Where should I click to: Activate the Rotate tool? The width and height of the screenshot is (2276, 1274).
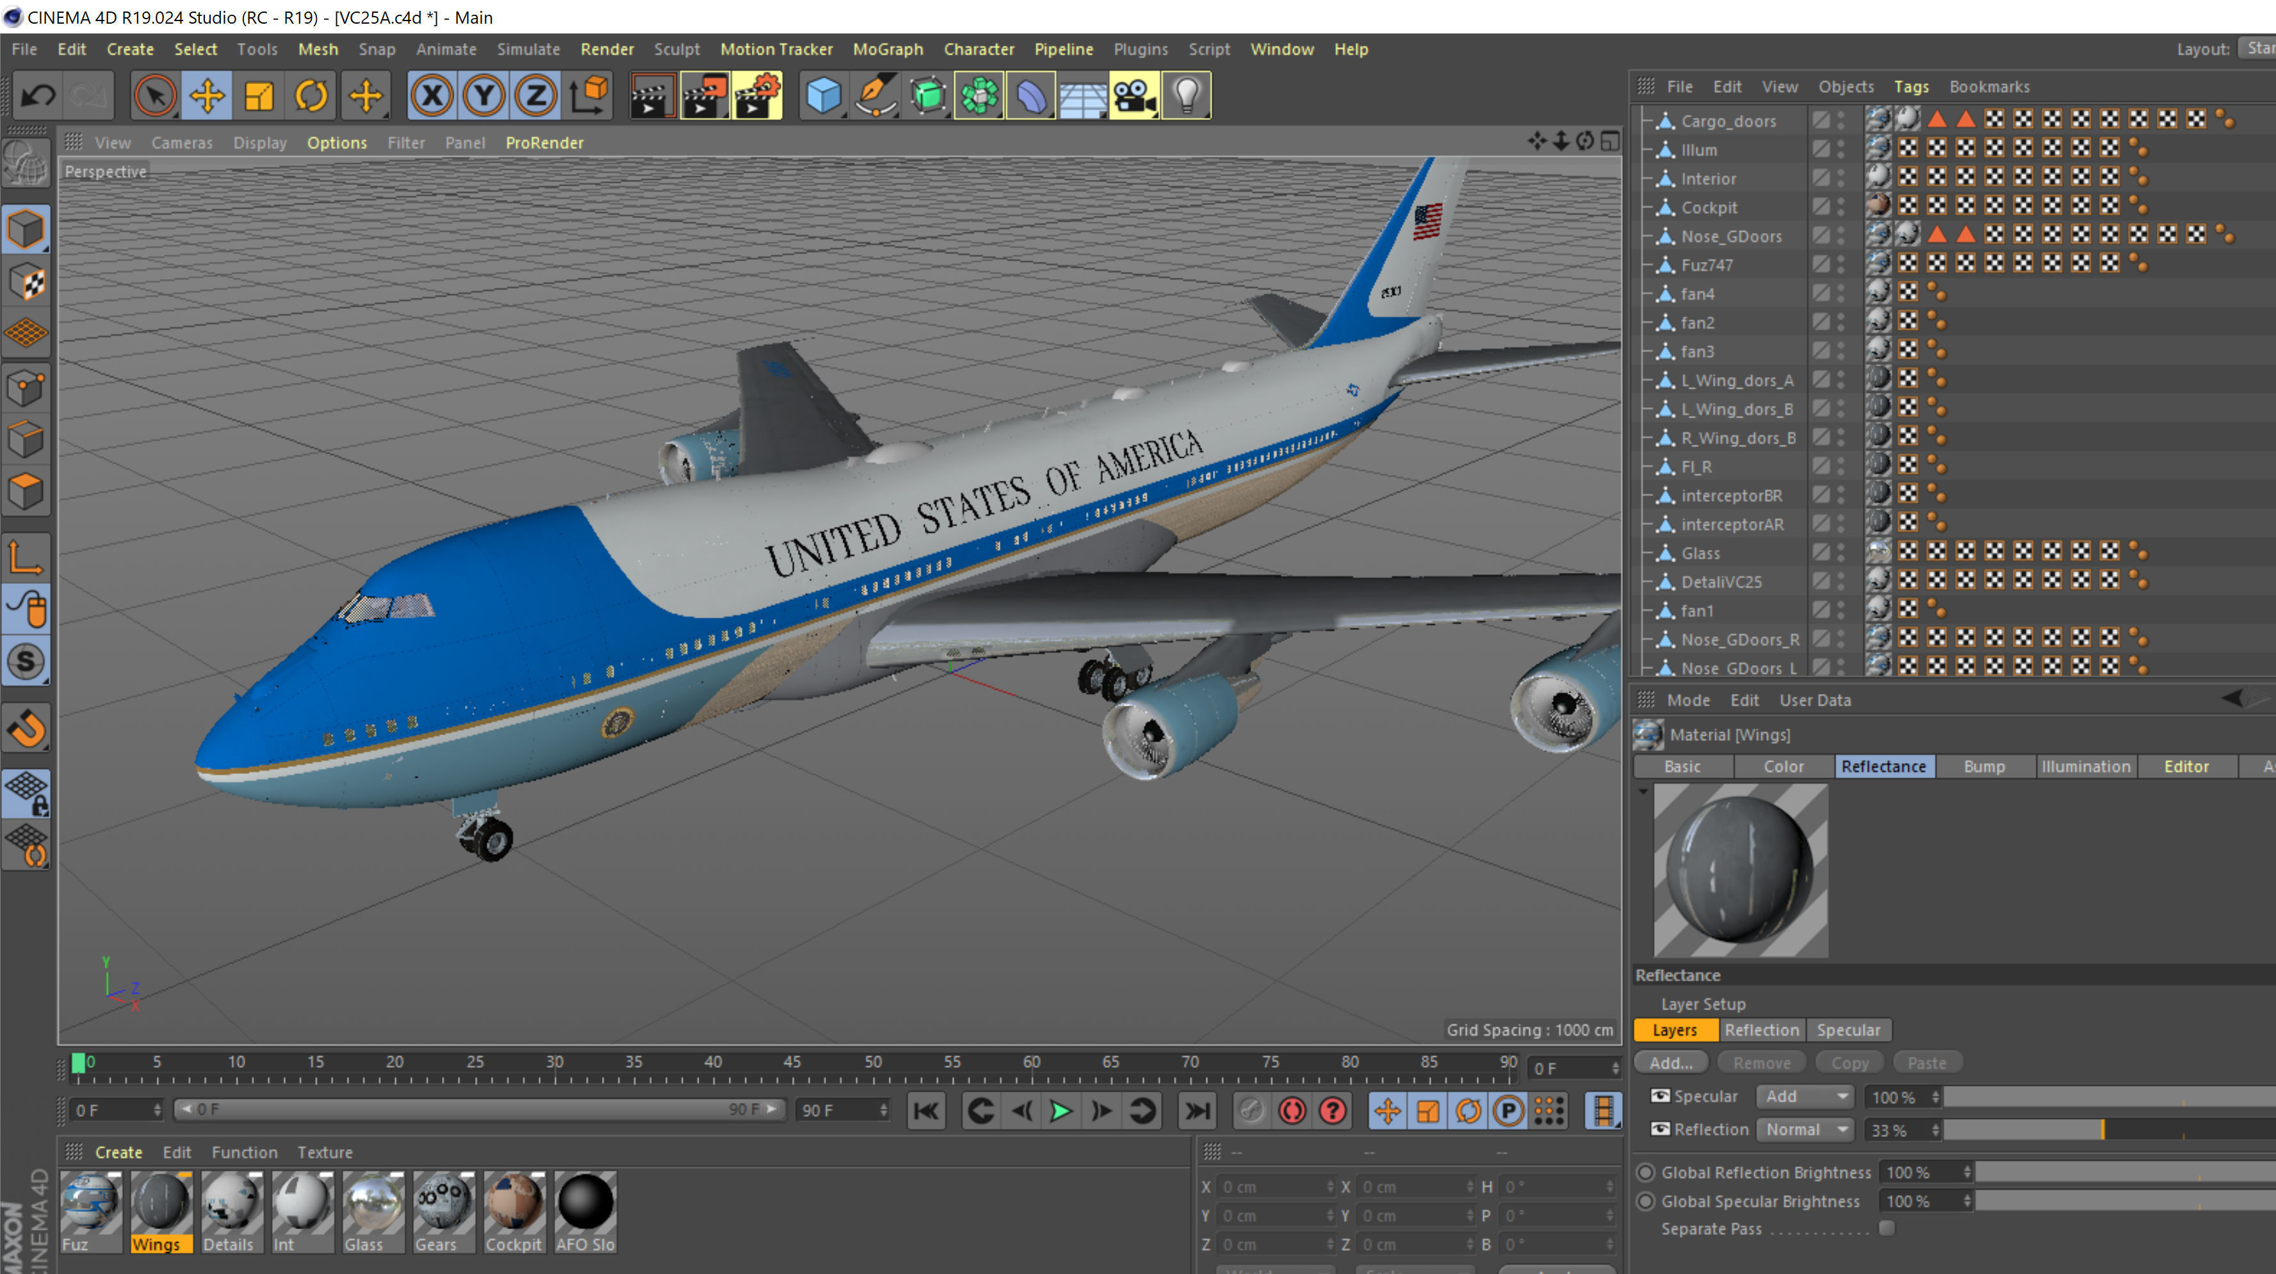pos(311,95)
